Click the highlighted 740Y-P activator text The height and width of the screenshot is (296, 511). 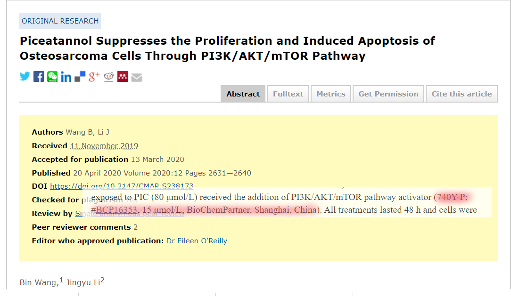coord(453,197)
